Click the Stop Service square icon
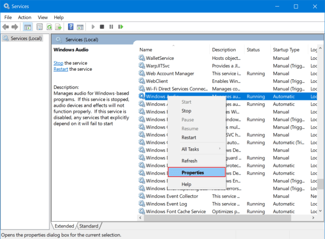This screenshot has height=239, width=325. coord(102,27)
